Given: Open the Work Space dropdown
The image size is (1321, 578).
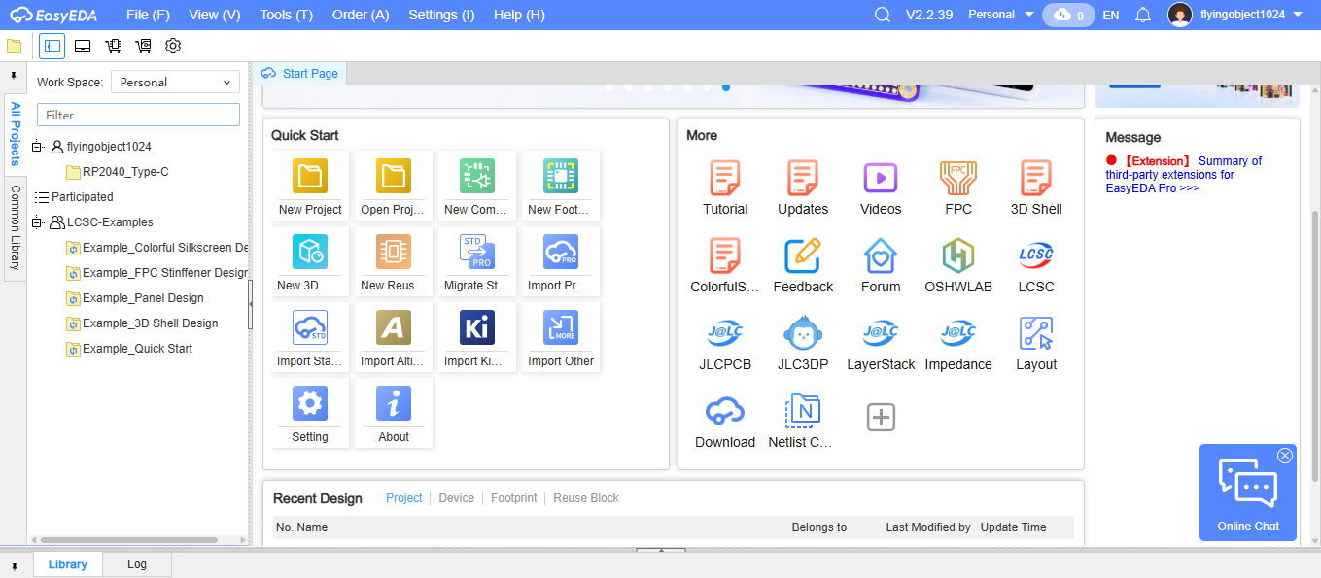Looking at the screenshot, I should click(x=175, y=83).
